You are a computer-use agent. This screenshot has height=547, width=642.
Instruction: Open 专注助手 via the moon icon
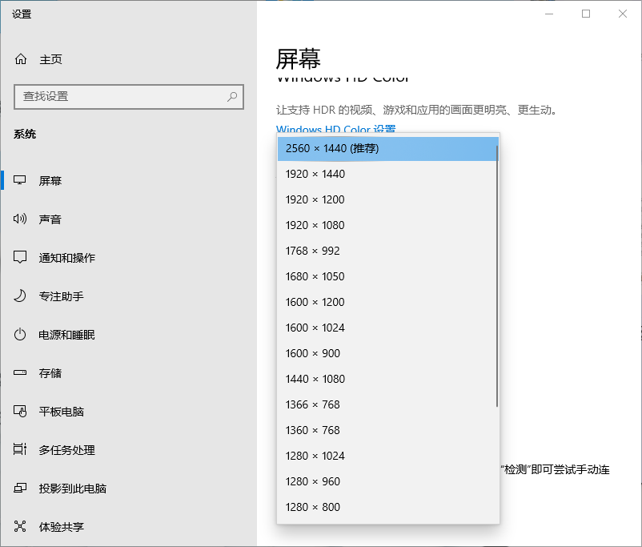(x=20, y=296)
